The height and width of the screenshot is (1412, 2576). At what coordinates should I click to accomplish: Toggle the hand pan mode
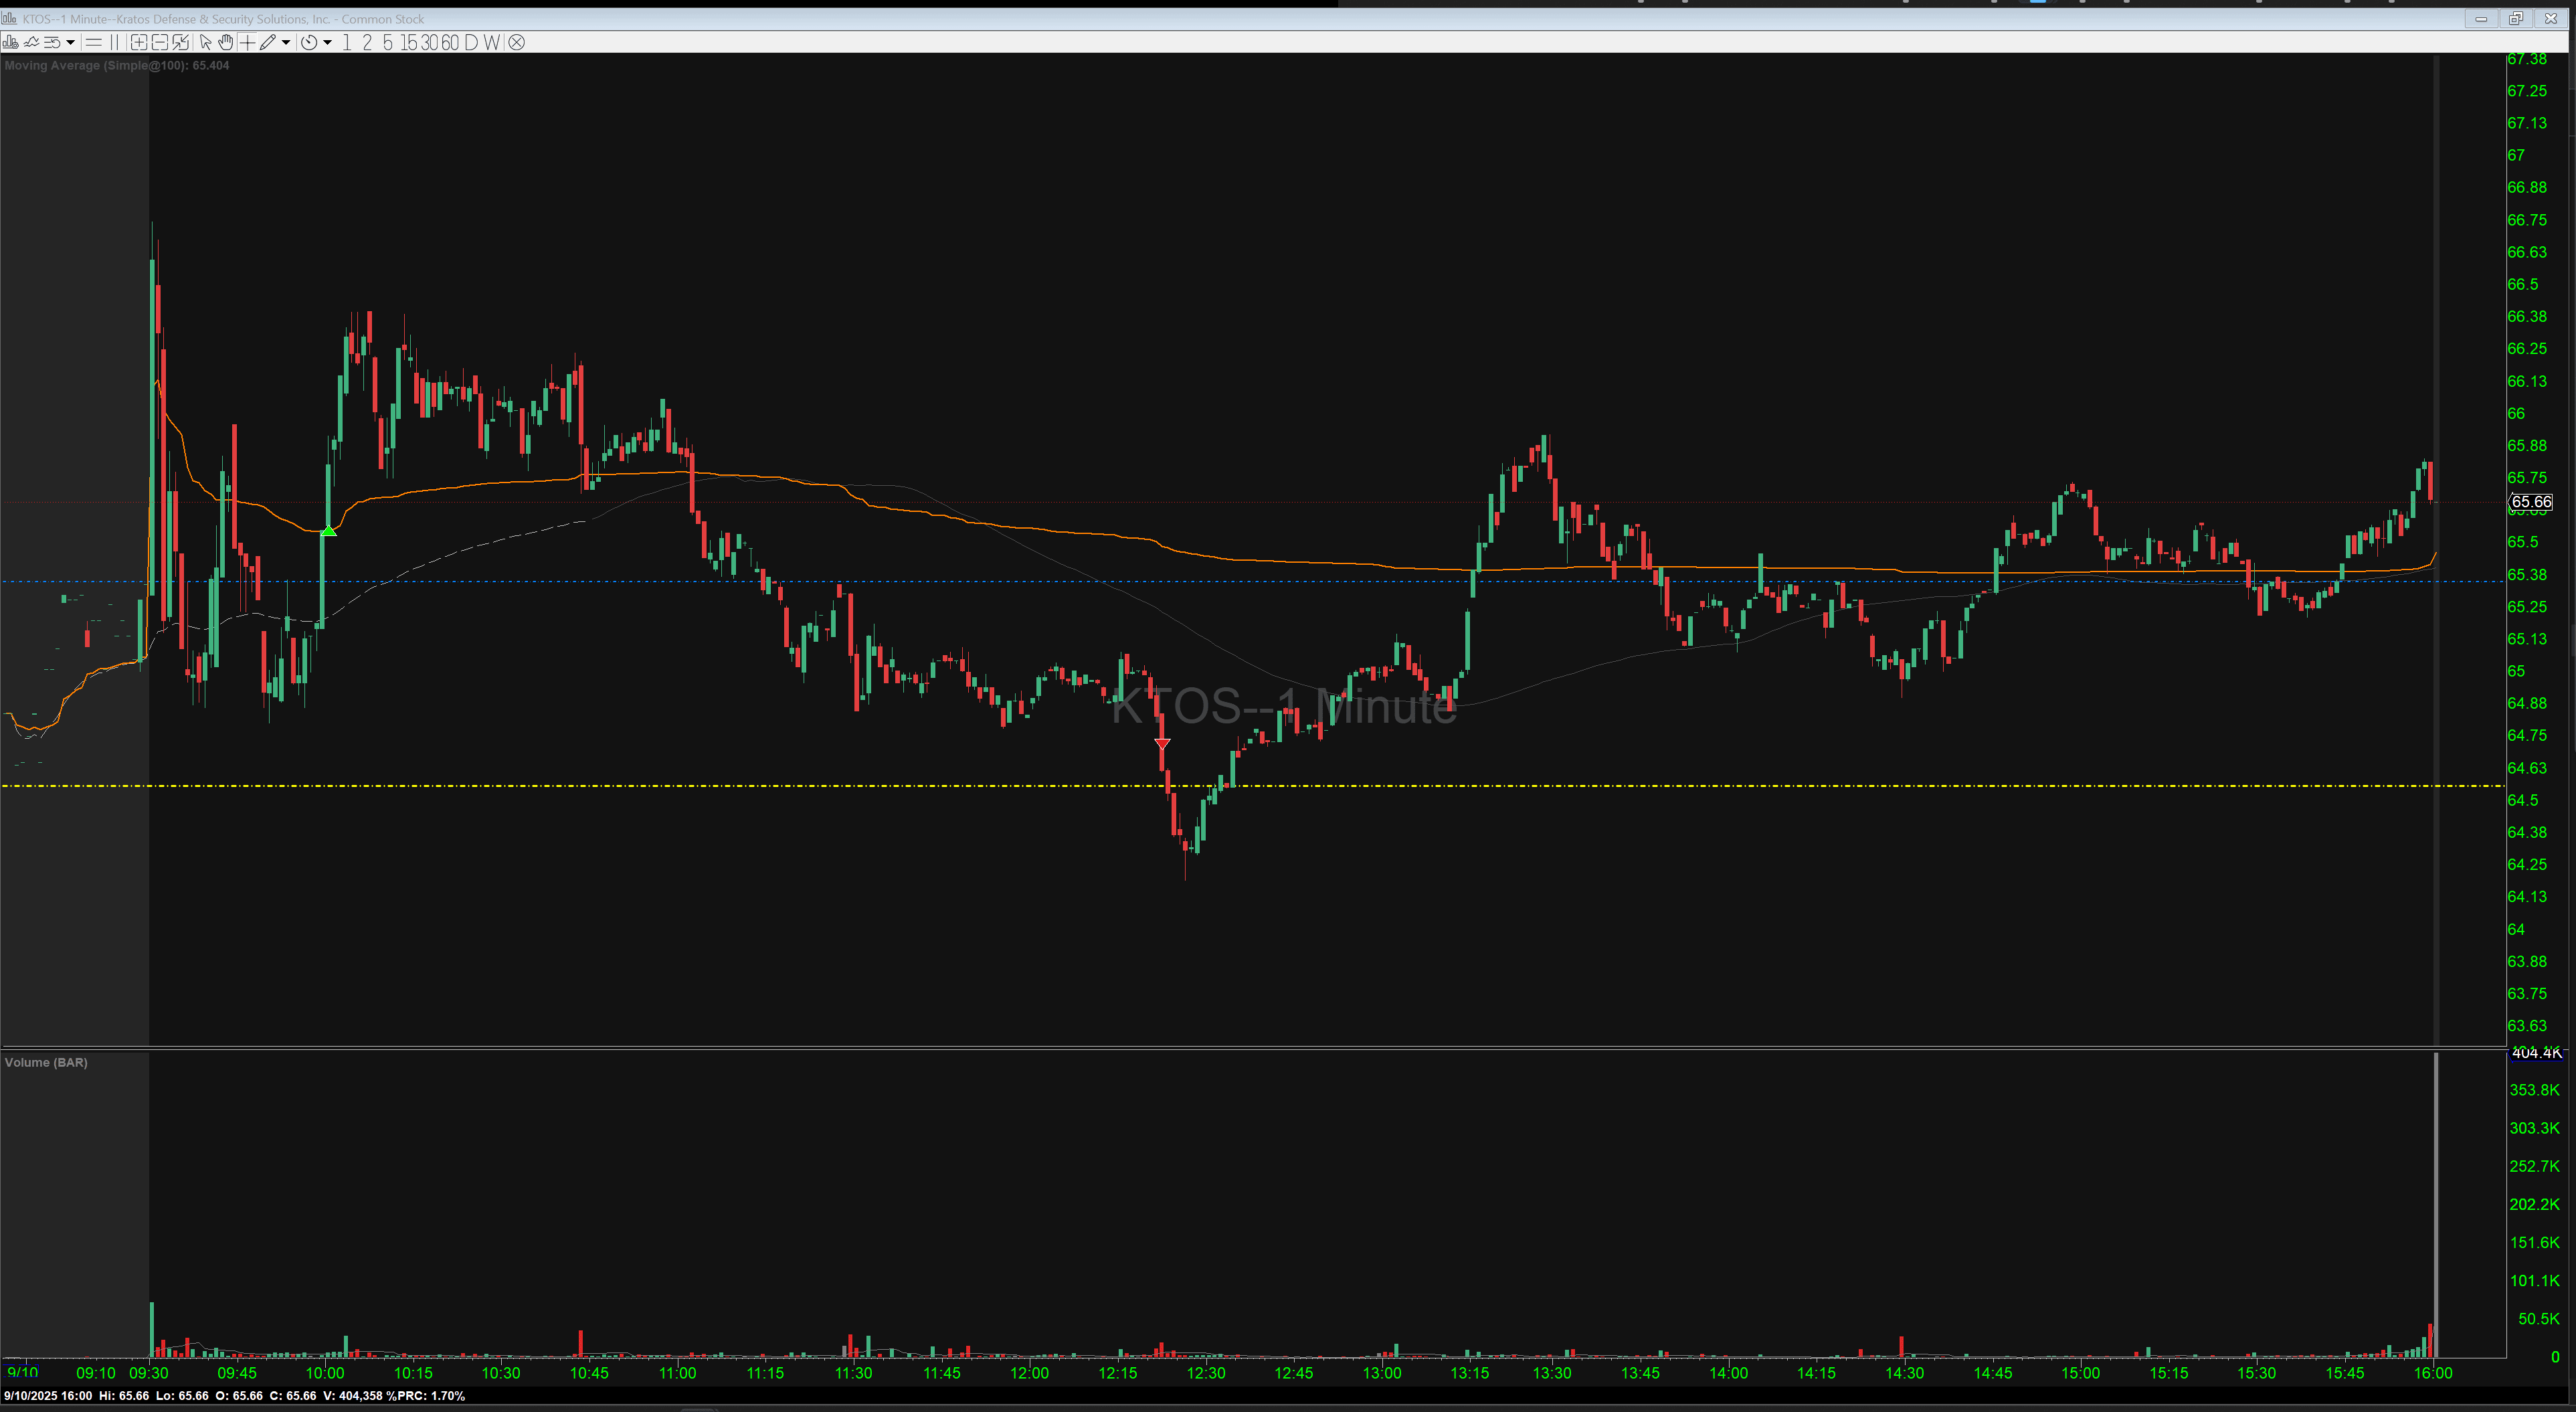pyautogui.click(x=226, y=42)
